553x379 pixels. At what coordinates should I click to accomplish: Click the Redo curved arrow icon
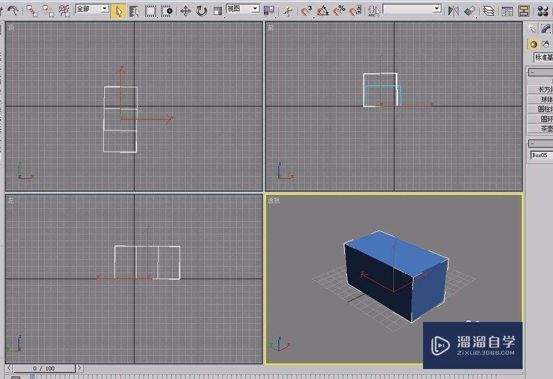(x=12, y=11)
